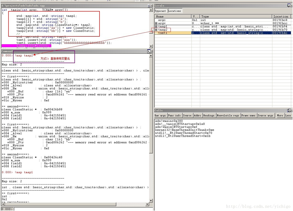Click the Command window horizontal scrollbar thumb
Image resolution: width=293 pixels, height=211 pixels.
pos(61,204)
